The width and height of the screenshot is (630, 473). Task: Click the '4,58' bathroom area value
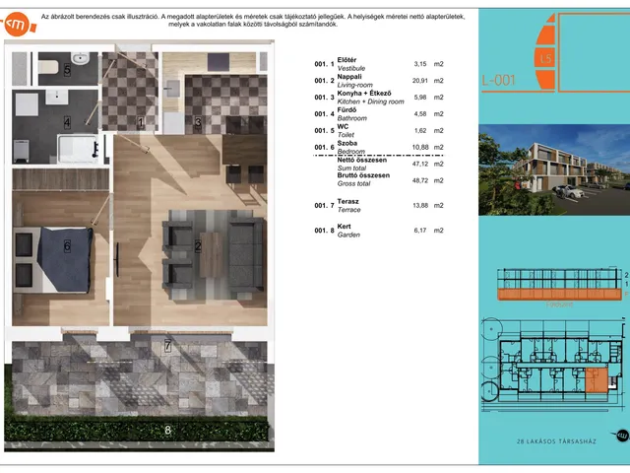tap(420, 114)
